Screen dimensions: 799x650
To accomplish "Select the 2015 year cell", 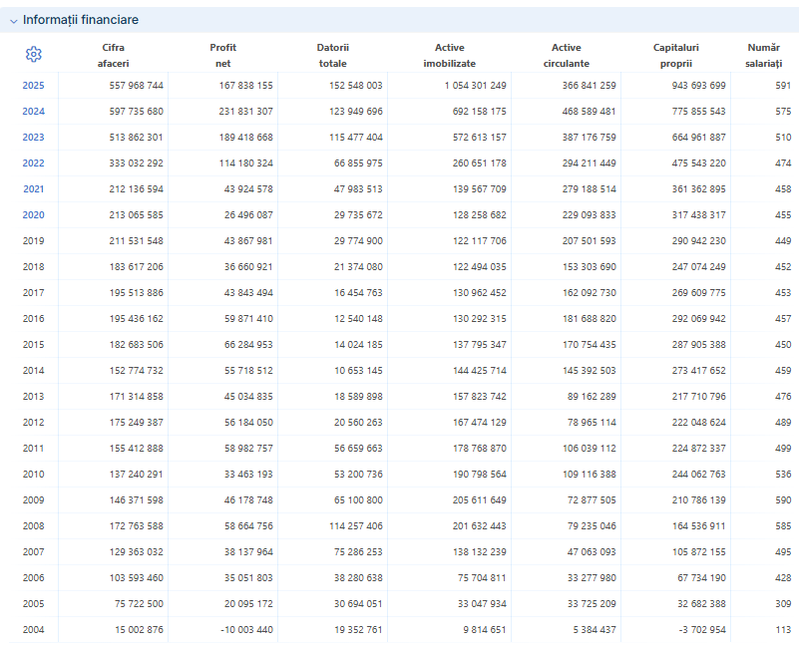I will [x=33, y=345].
